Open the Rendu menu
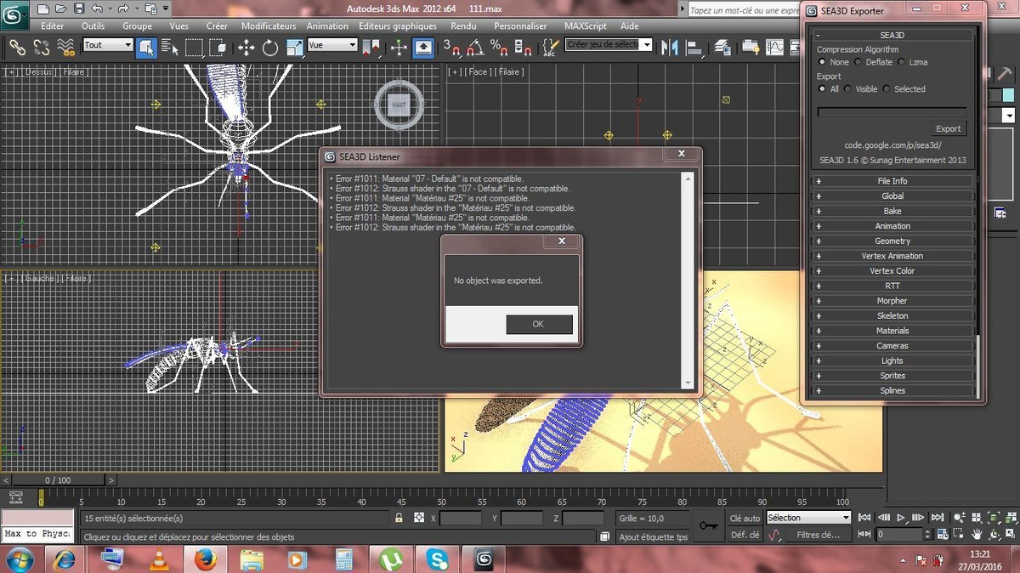1020x573 pixels. (463, 26)
